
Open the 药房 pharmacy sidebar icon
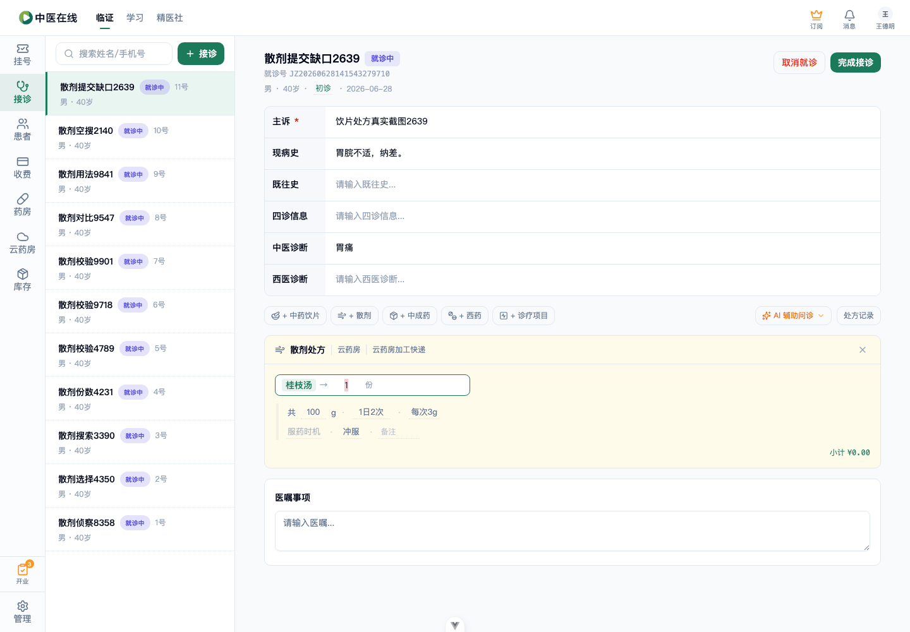point(22,205)
